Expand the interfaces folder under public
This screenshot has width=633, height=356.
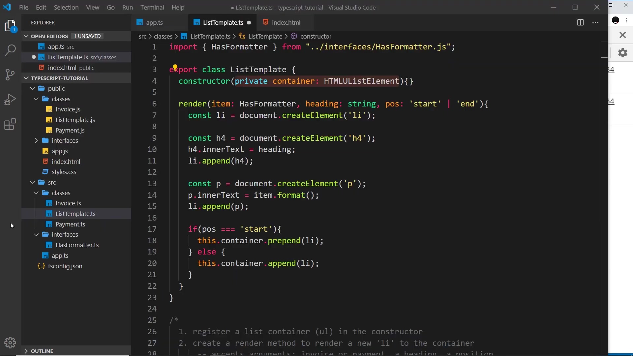click(x=36, y=140)
